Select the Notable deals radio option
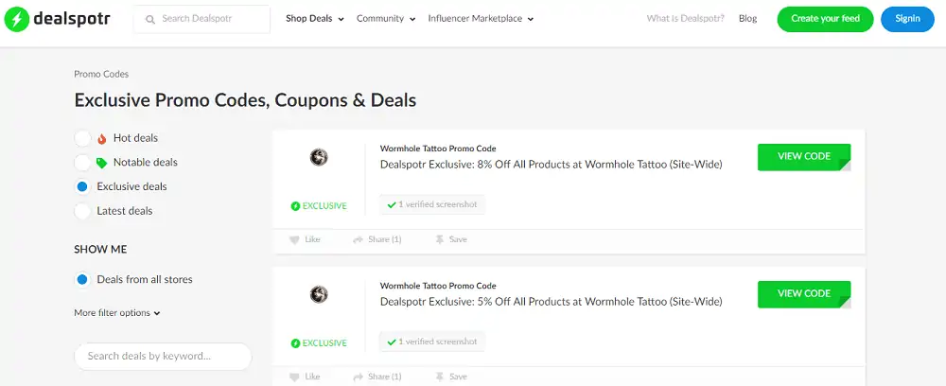 [82, 163]
